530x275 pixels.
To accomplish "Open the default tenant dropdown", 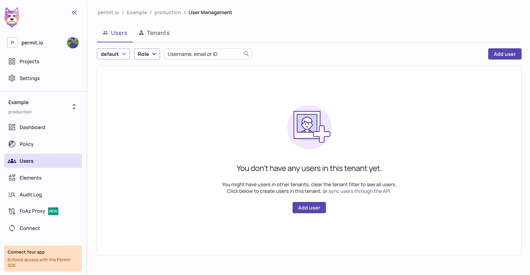I will tap(113, 54).
